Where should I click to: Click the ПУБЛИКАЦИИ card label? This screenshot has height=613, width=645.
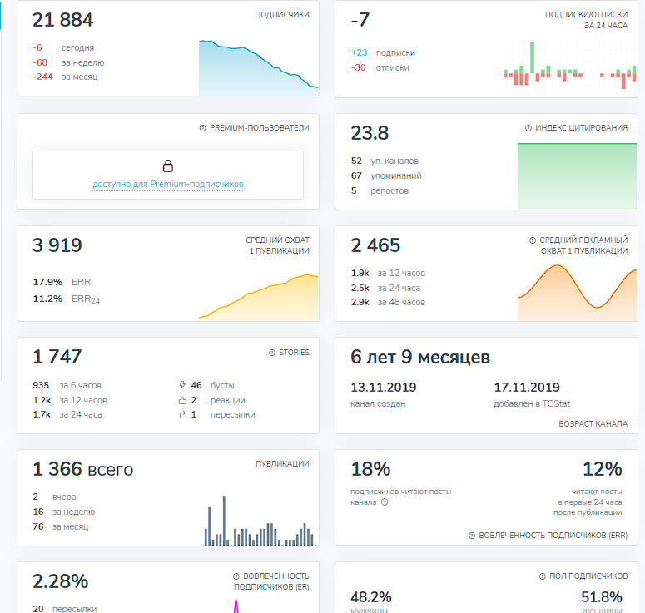pos(283,464)
